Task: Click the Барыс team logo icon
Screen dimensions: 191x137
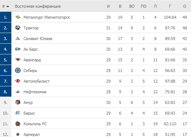Action: click(x=18, y=113)
